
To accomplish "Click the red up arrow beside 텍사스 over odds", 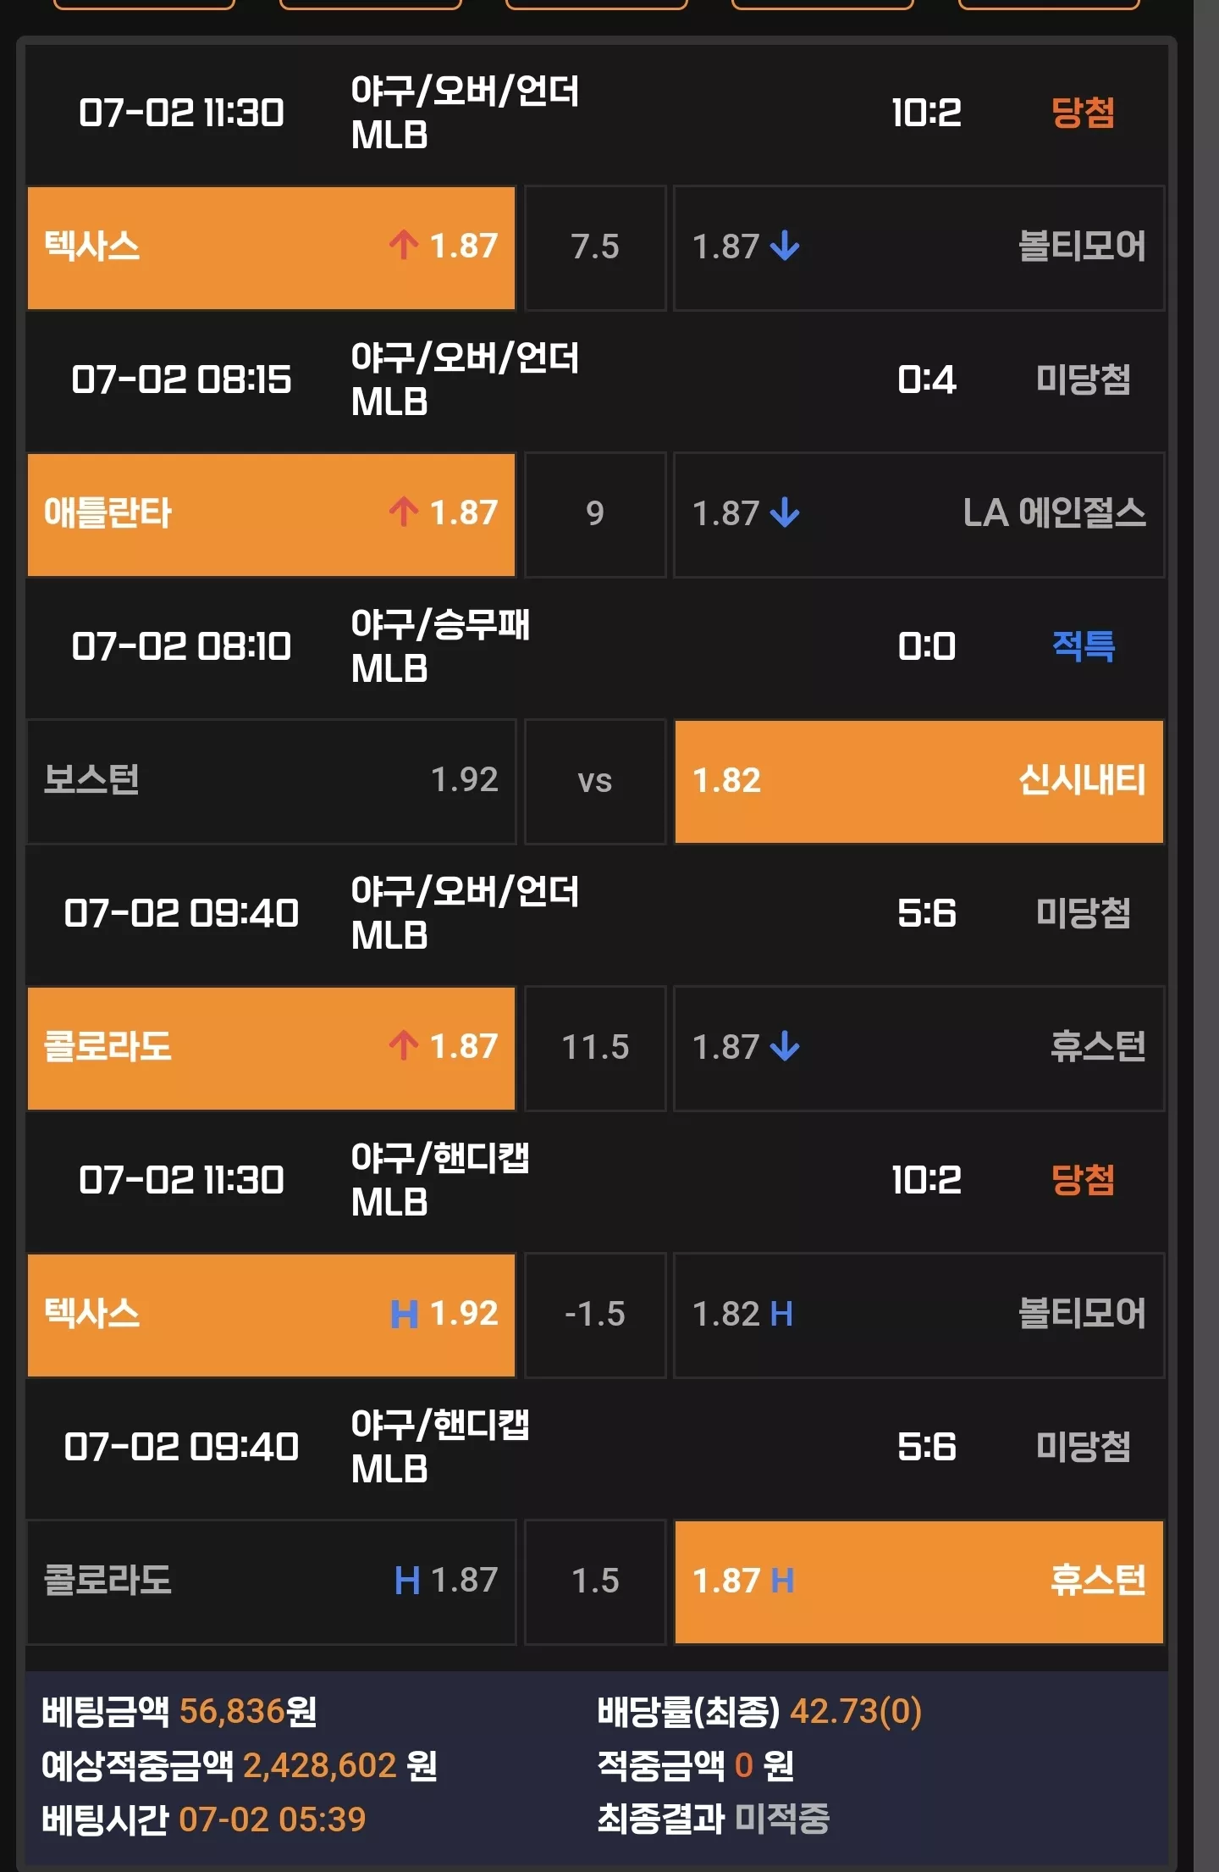I will pos(404,246).
